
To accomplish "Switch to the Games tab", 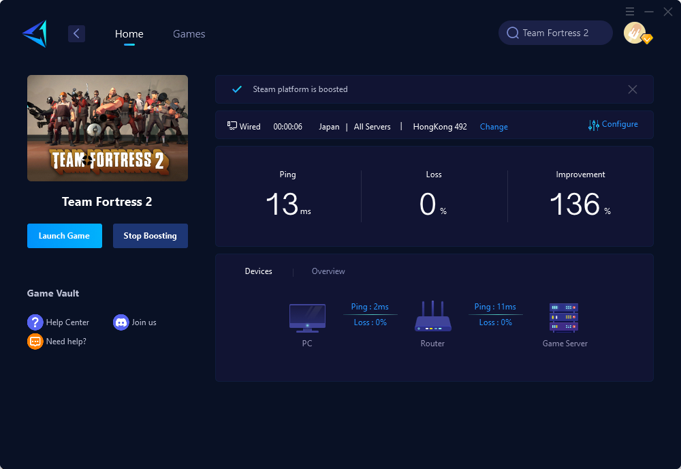I will click(189, 33).
